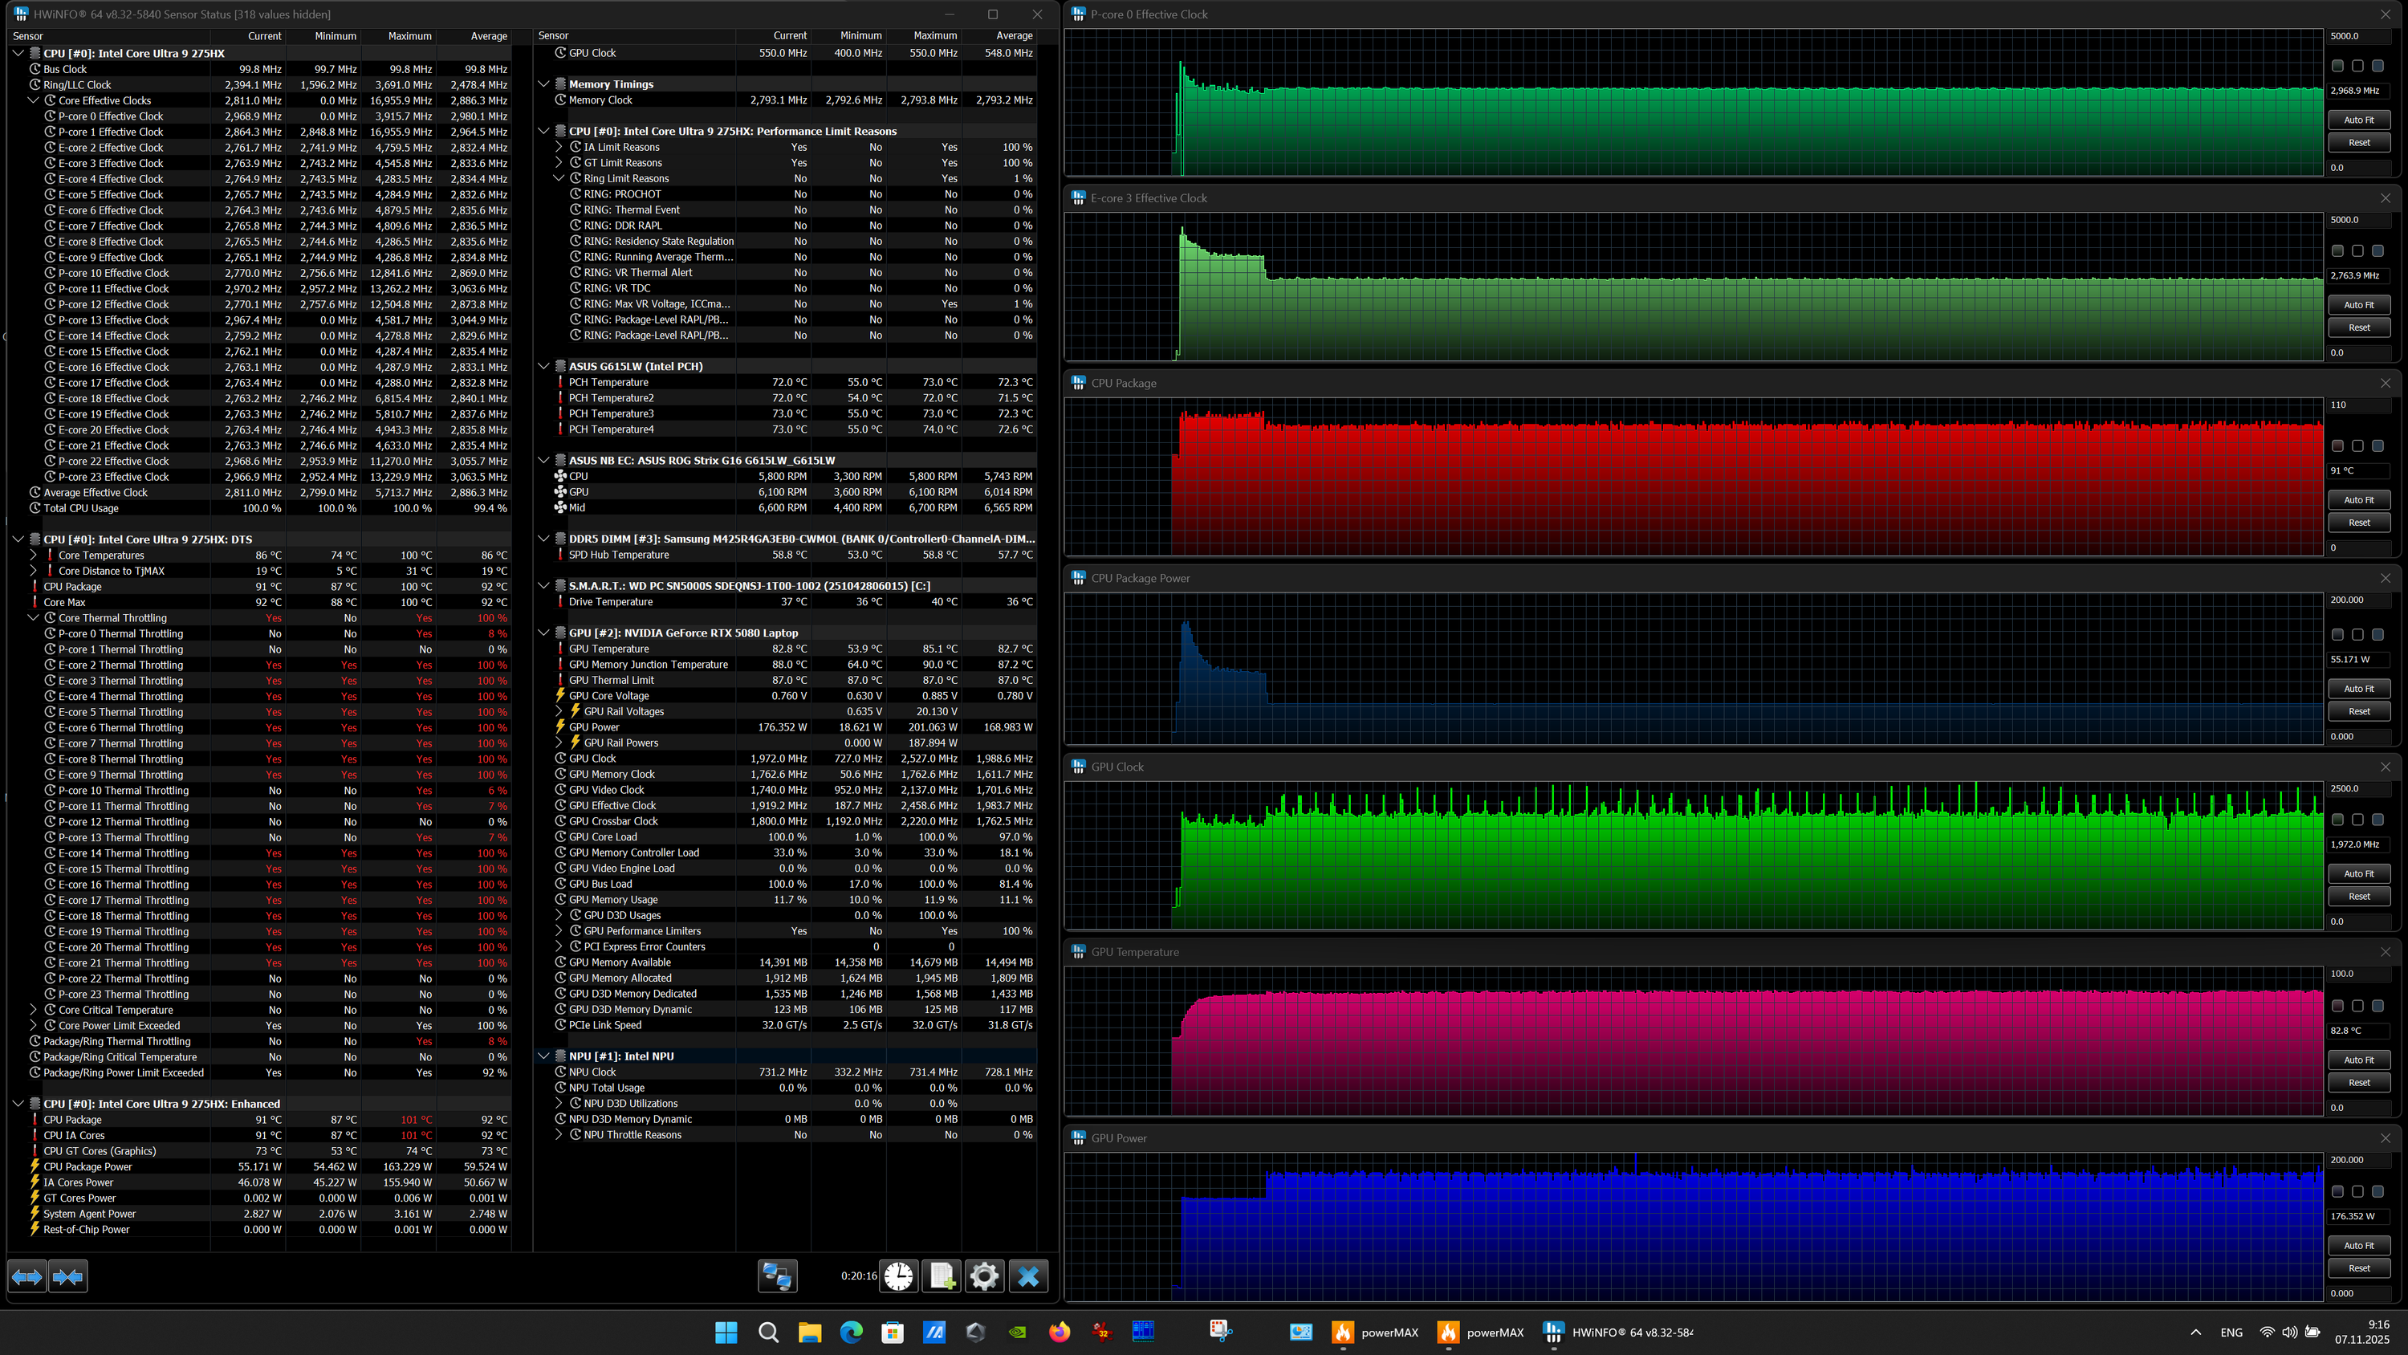2408x1355 pixels.
Task: Open Microsoft Edge from the taskbar
Action: 851,1333
